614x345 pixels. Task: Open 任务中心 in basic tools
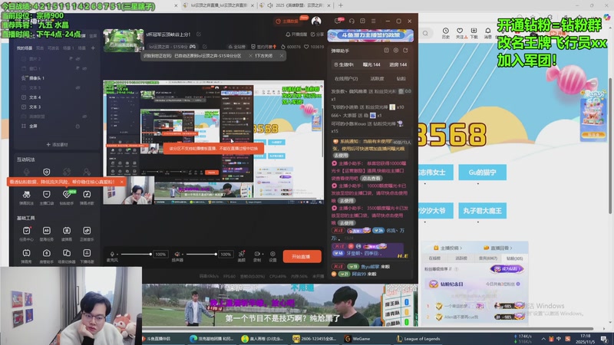[x=26, y=234]
